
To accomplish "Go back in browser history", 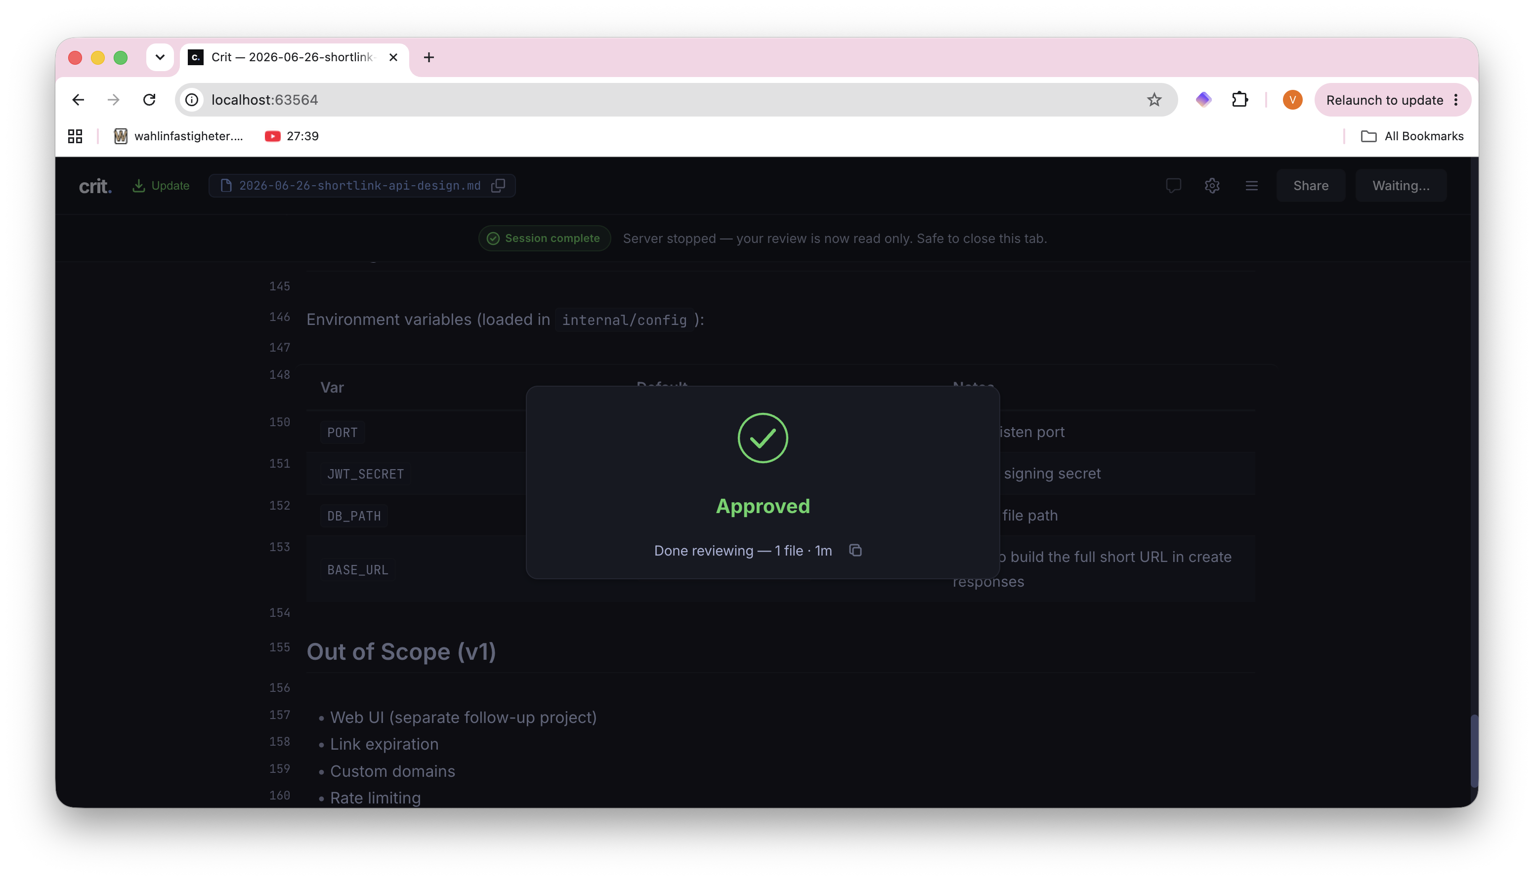I will pos(78,100).
